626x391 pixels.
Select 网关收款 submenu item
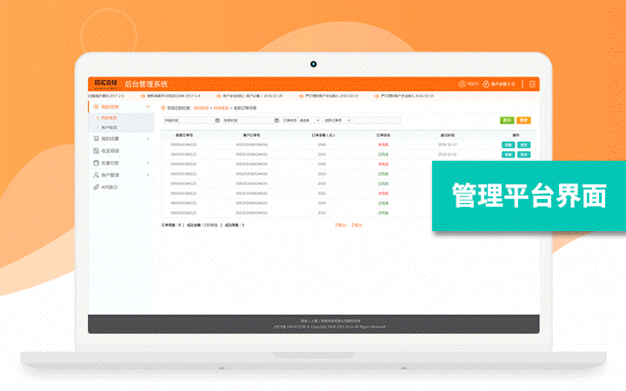pyautogui.click(x=110, y=116)
